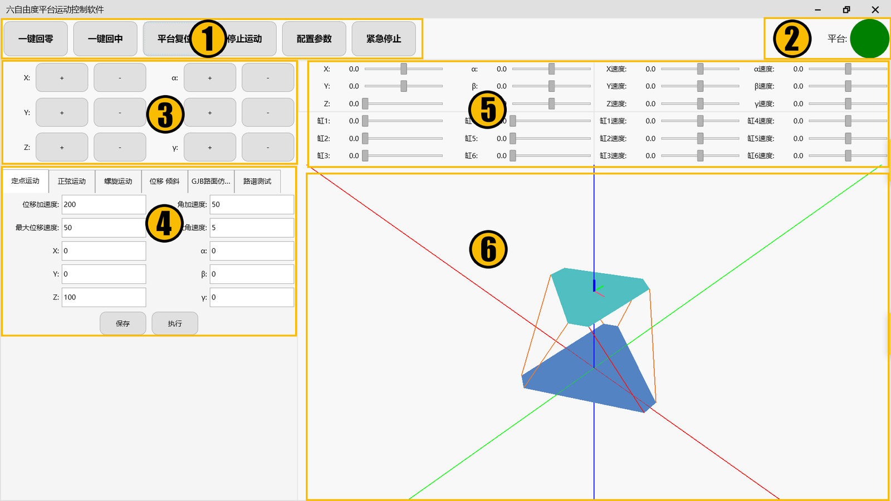The image size is (891, 501).
Task: Click the X position slider
Action: pyautogui.click(x=404, y=69)
